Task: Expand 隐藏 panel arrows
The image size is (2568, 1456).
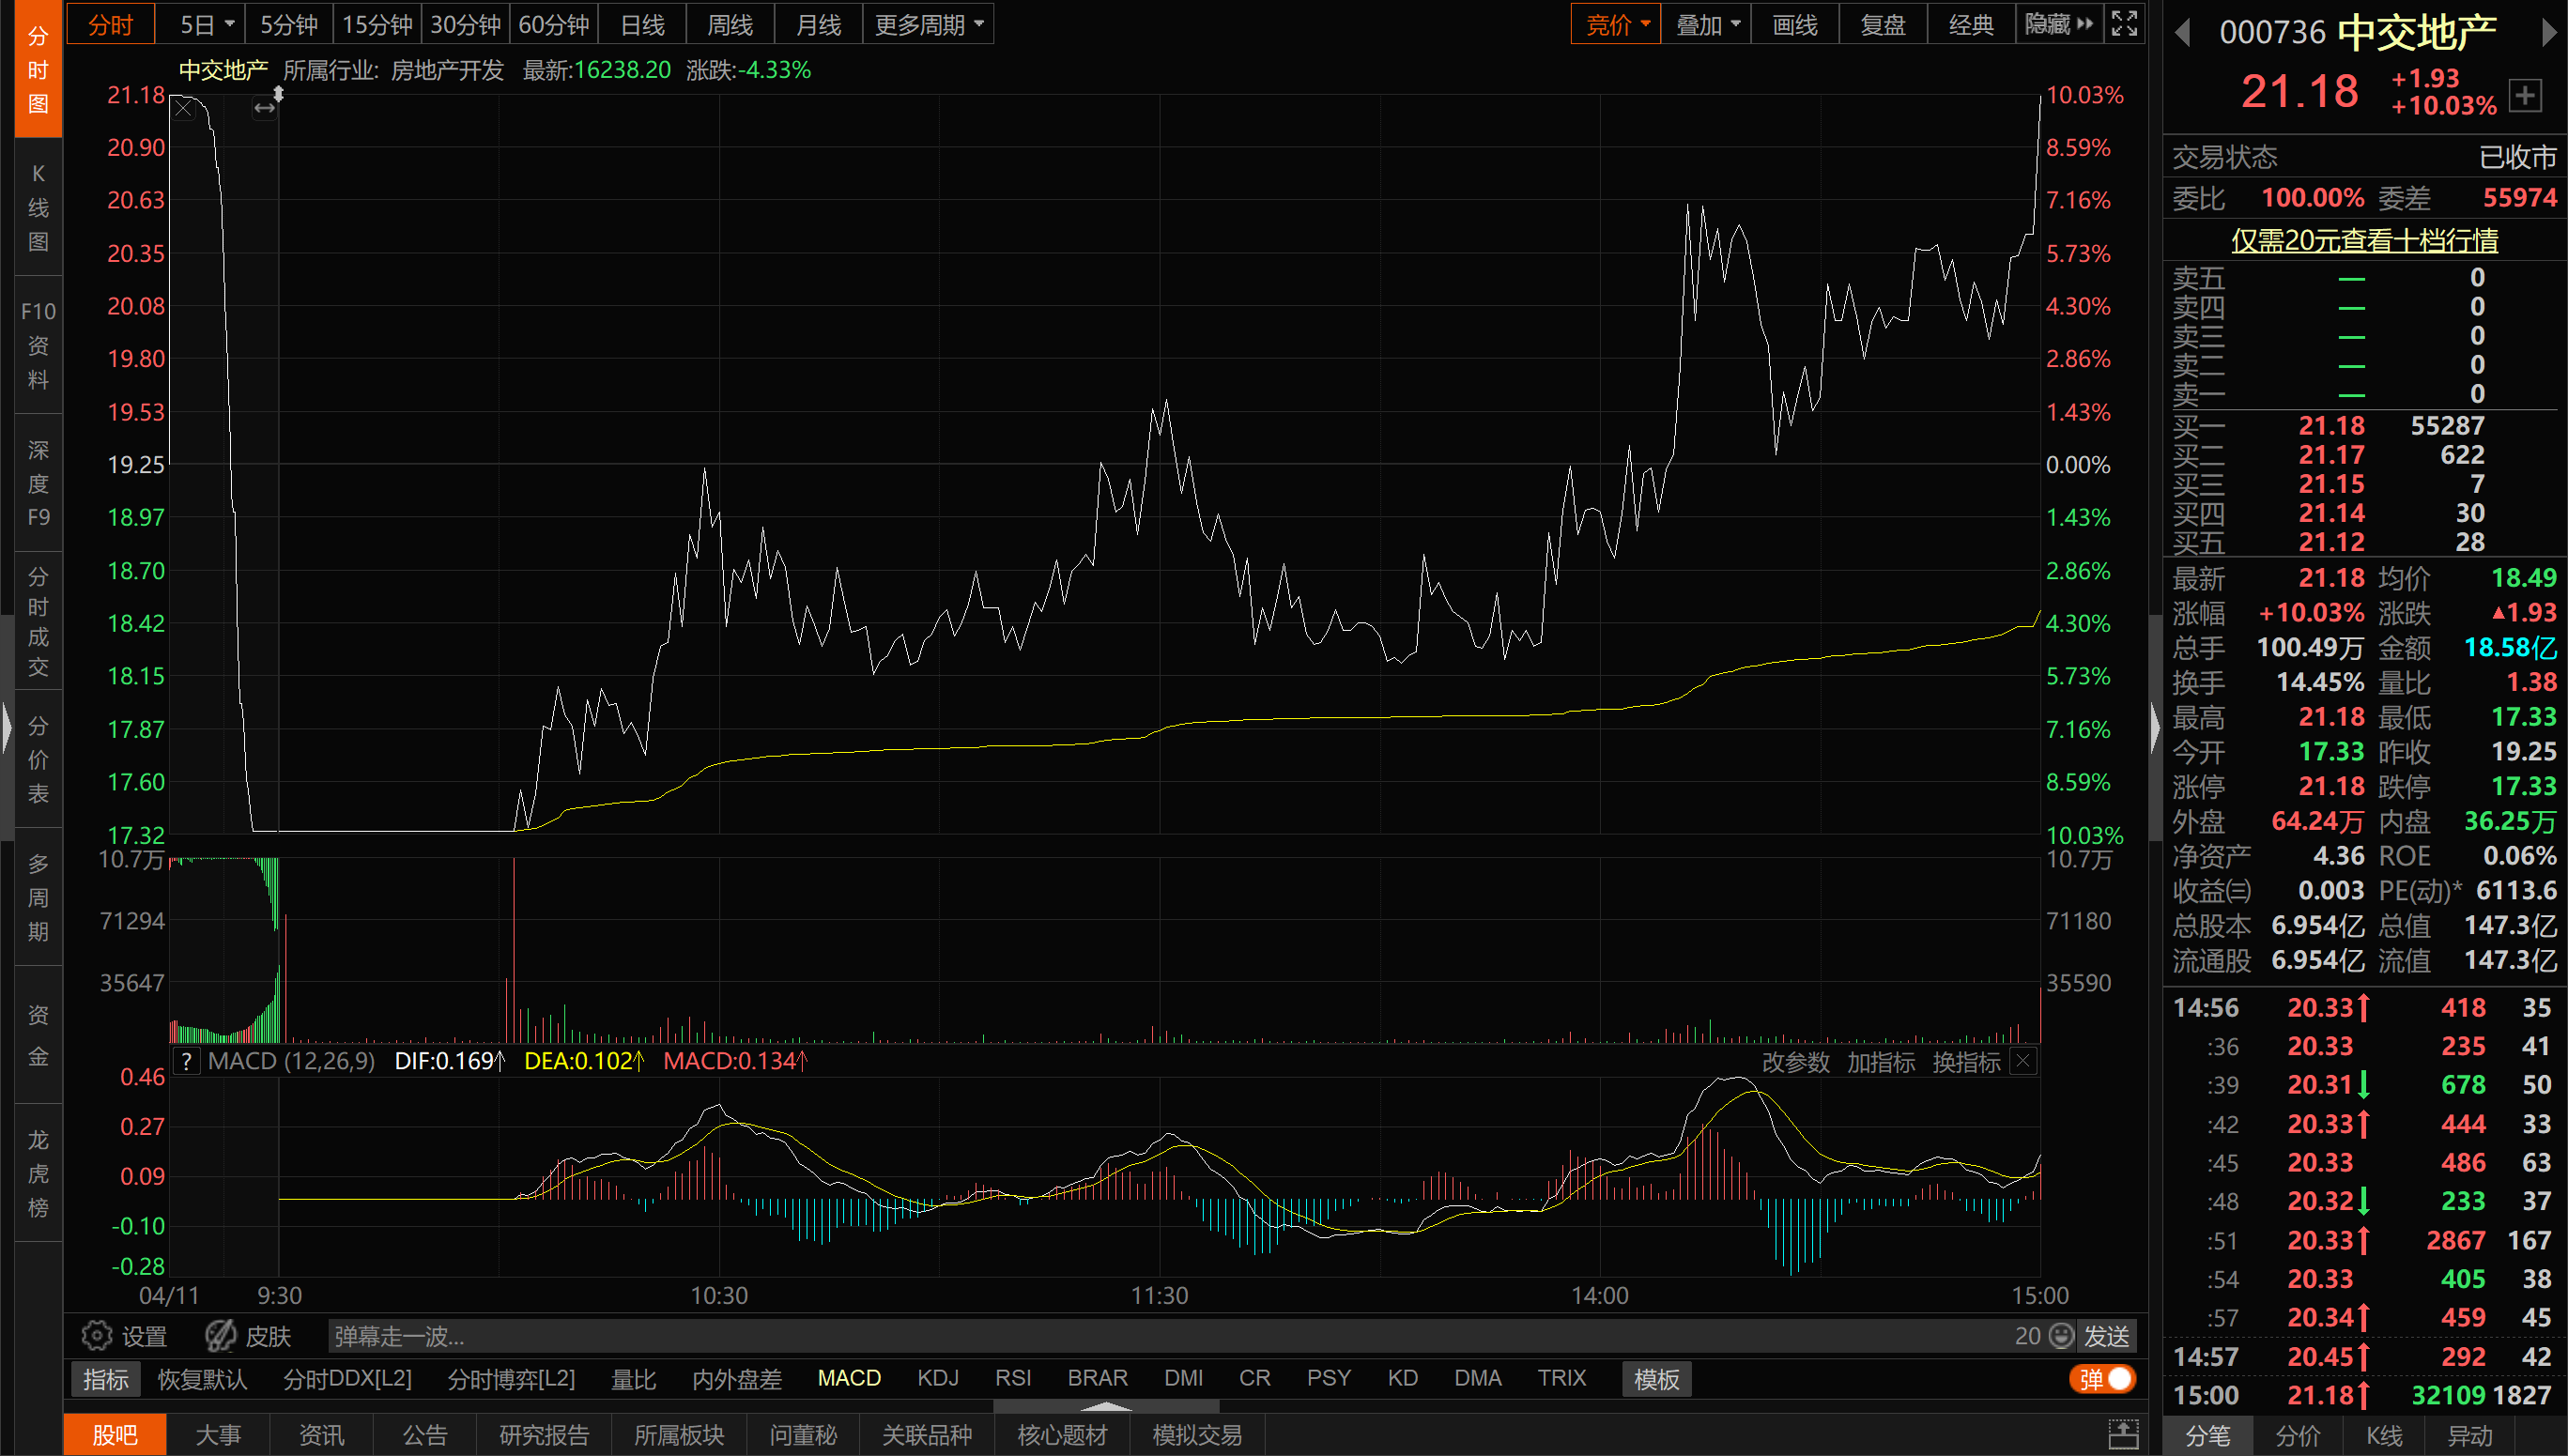Action: click(x=2058, y=24)
